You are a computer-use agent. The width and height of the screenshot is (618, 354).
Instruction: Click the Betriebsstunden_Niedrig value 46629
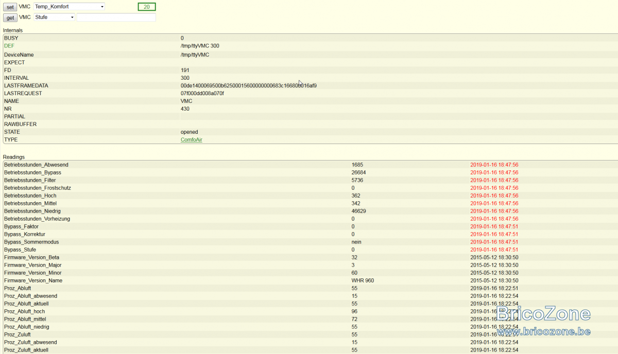pyautogui.click(x=359, y=211)
